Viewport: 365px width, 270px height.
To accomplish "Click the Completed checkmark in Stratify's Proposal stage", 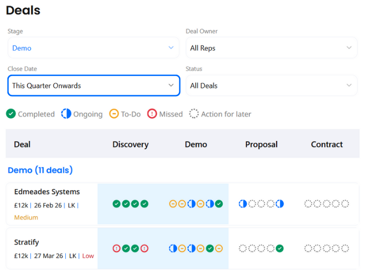I will coord(280,248).
